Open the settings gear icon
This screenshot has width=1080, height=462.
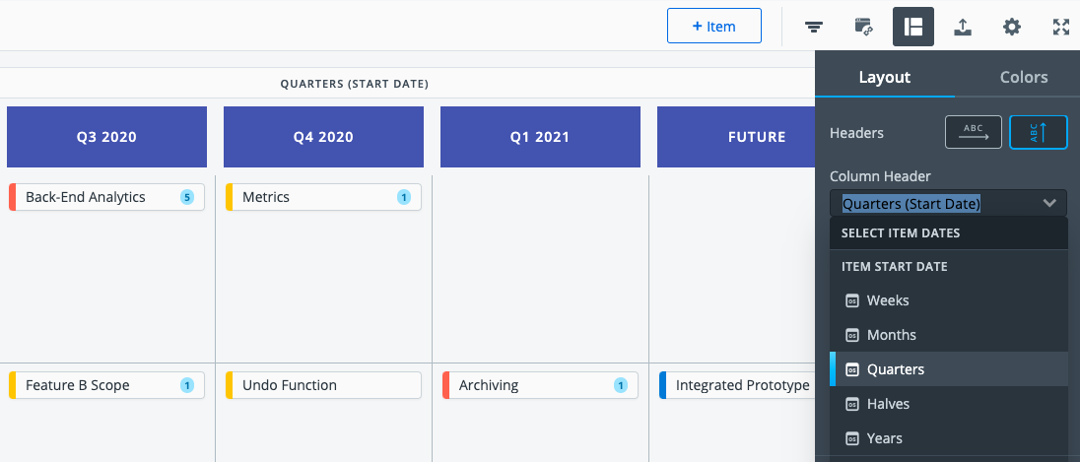tap(1012, 27)
